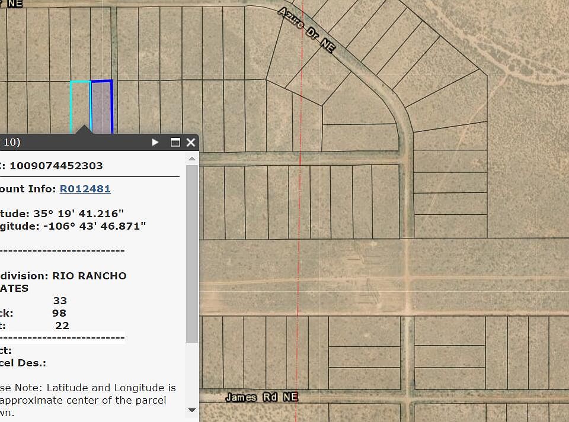This screenshot has width=569, height=422.
Task: Click the Azure Dr NE road label
Action: click(x=307, y=30)
